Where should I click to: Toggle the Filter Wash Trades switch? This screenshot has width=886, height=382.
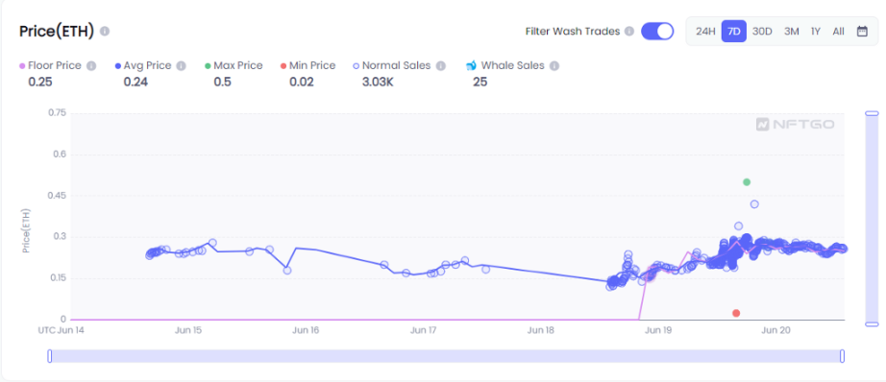(657, 31)
